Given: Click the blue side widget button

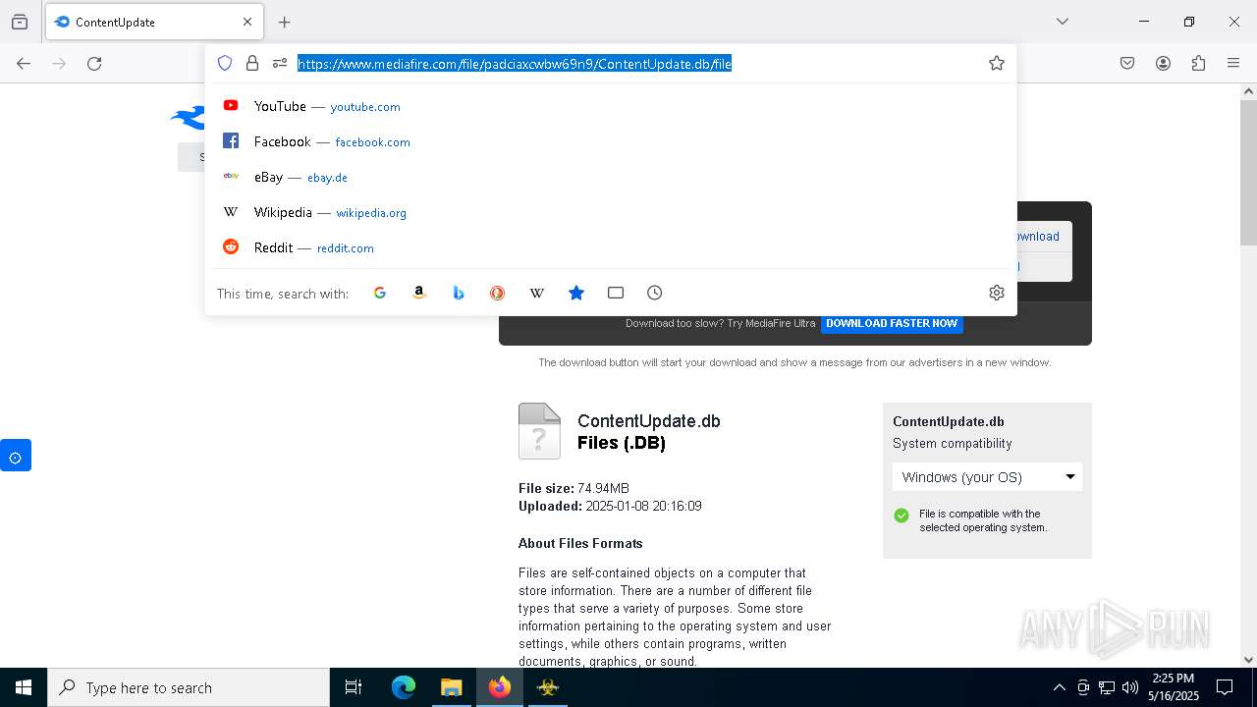Looking at the screenshot, I should [16, 456].
